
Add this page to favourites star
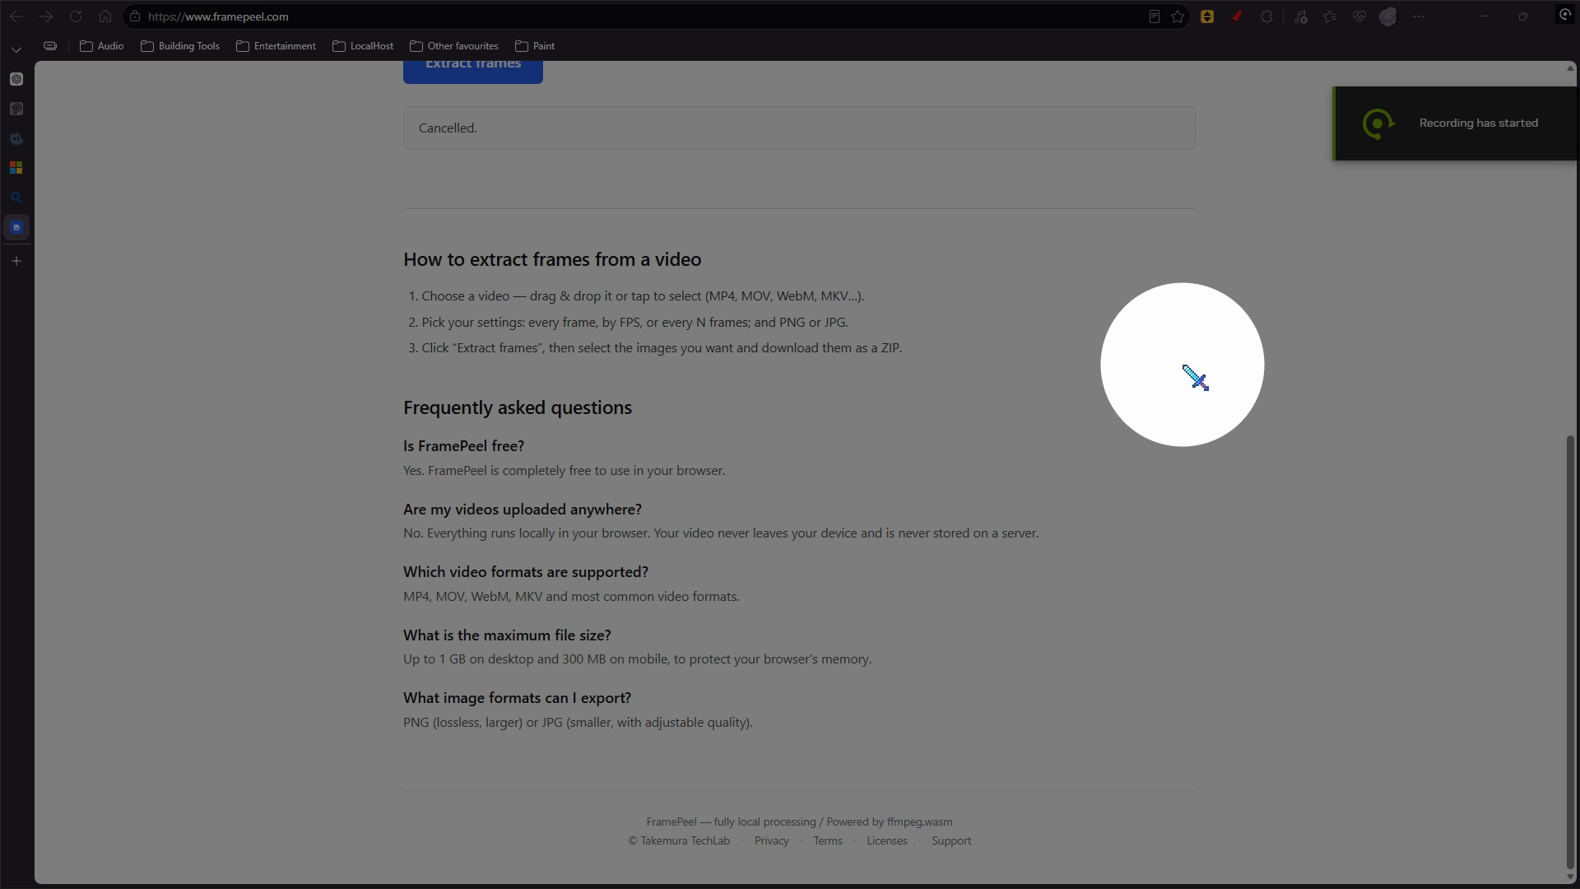point(1178,16)
